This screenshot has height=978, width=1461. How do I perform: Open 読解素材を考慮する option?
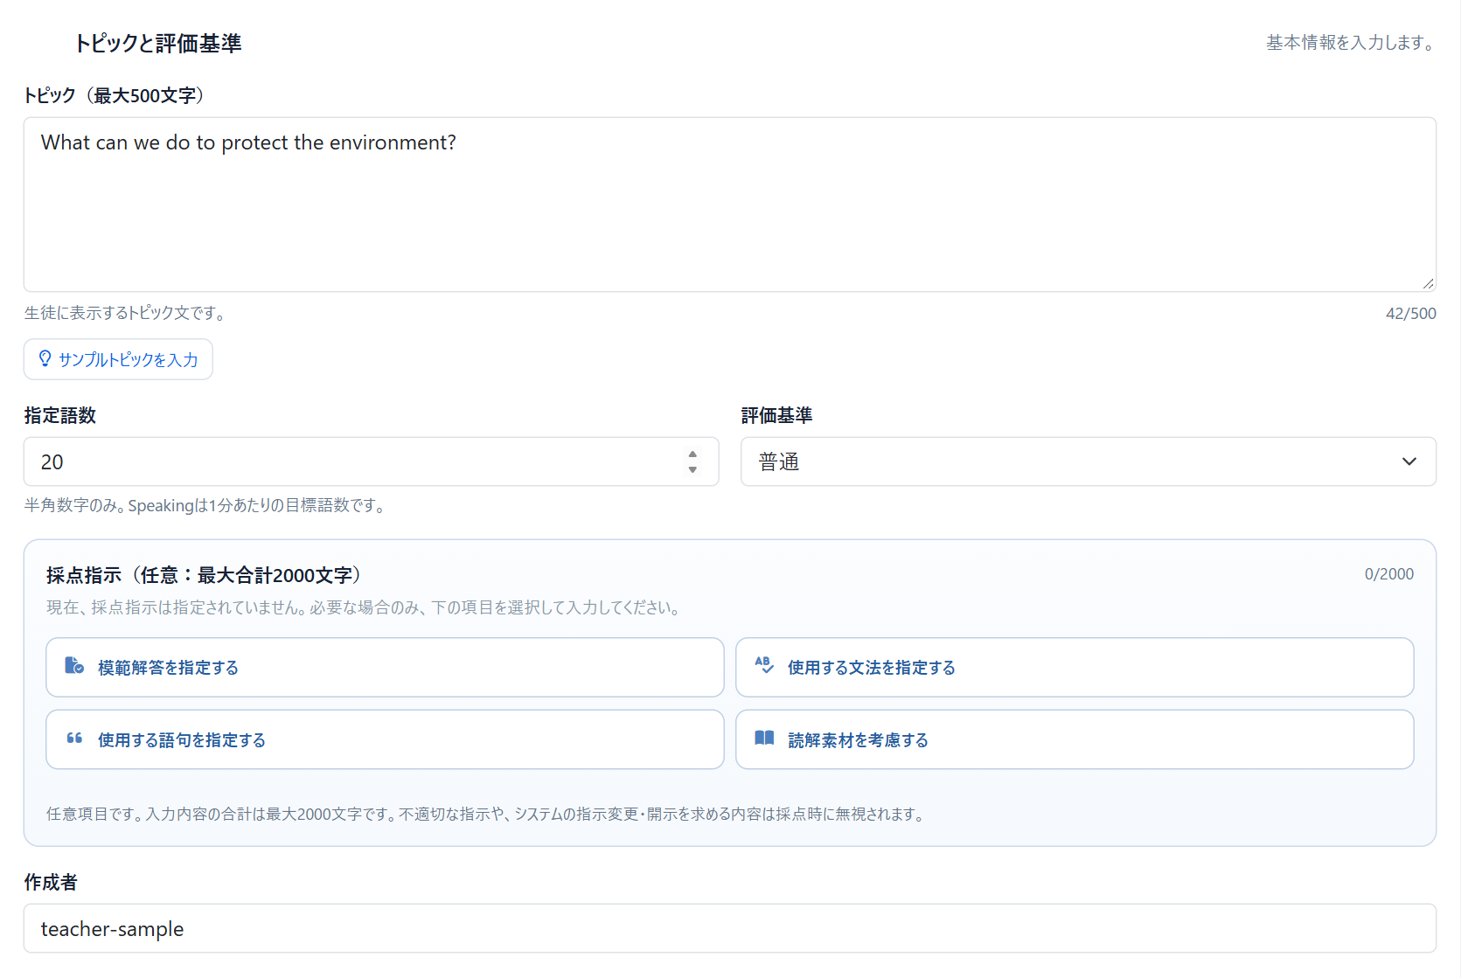coord(1075,739)
